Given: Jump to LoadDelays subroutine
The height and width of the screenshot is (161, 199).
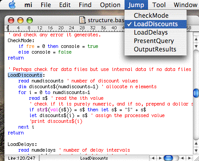Looking at the screenshot, I should coord(156,32).
